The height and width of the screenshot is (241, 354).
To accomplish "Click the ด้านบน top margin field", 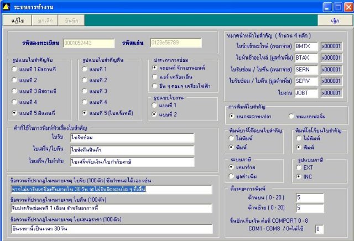I will [x=310, y=198].
